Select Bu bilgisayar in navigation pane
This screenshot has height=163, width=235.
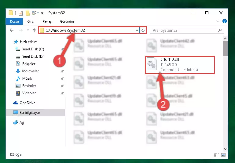35,113
